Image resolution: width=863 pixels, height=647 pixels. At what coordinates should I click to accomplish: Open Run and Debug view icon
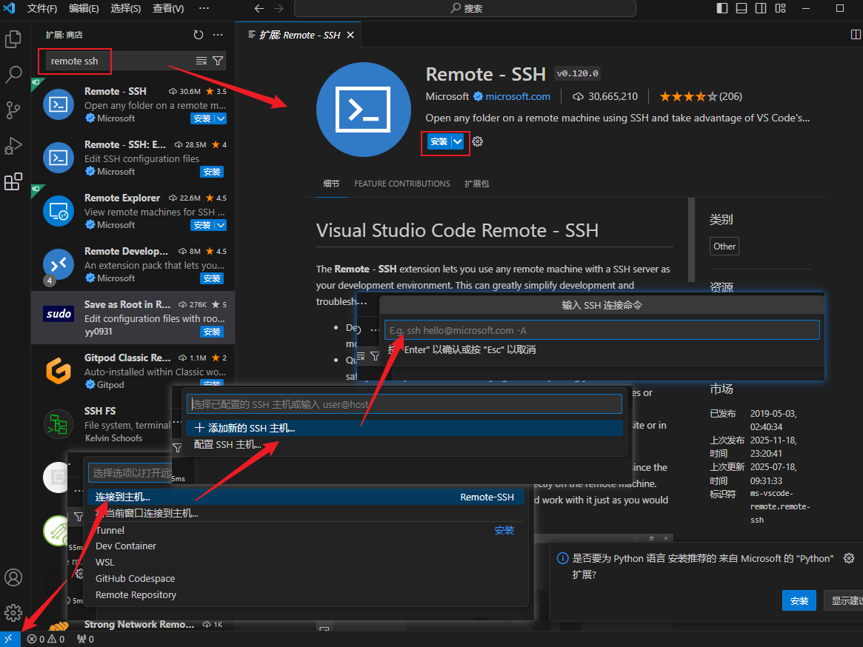[x=13, y=145]
